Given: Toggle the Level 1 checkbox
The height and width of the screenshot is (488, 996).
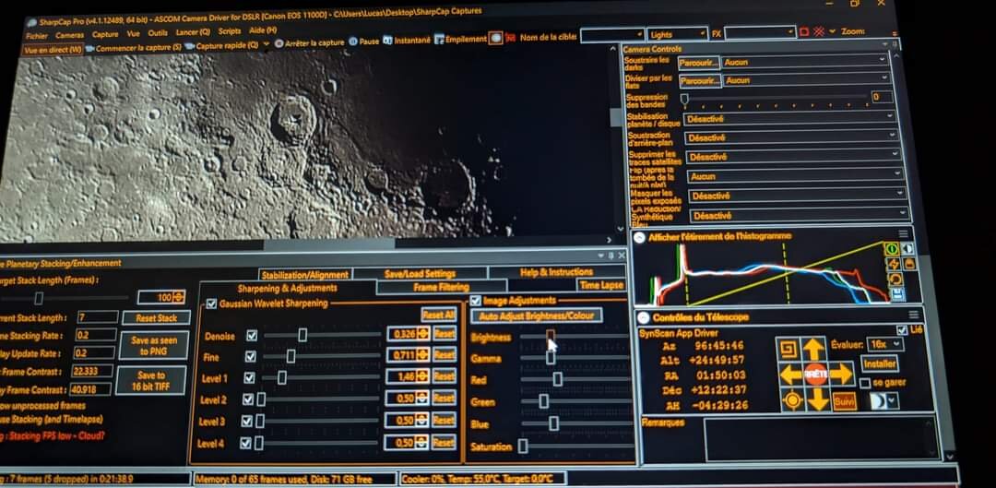Looking at the screenshot, I should tap(250, 378).
